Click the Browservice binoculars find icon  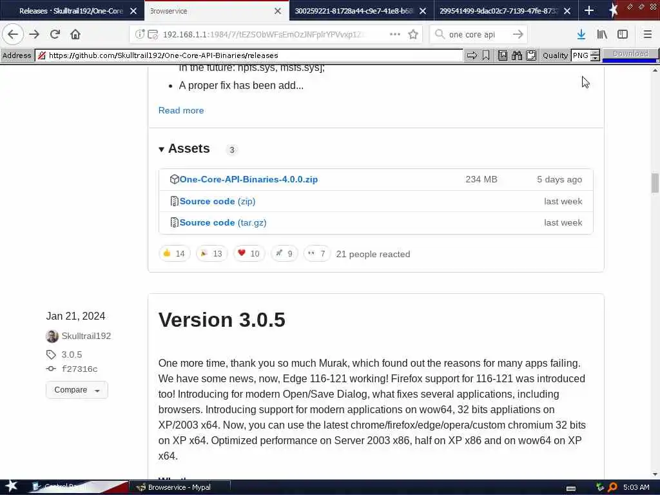pos(517,55)
